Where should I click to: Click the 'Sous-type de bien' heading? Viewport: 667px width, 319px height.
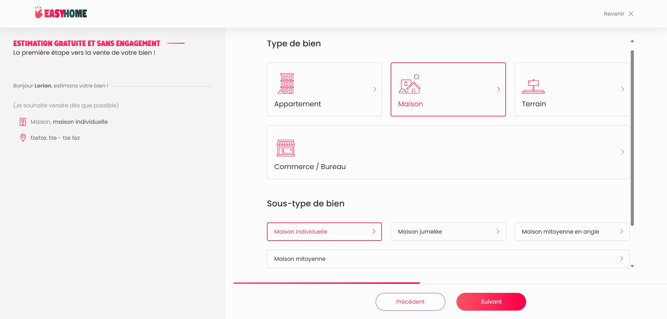point(306,204)
